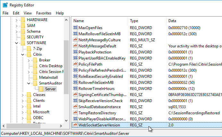Click the string icon beside SigningCertificateThumbp...
The width and height of the screenshot is (222, 137).
pos(75,94)
